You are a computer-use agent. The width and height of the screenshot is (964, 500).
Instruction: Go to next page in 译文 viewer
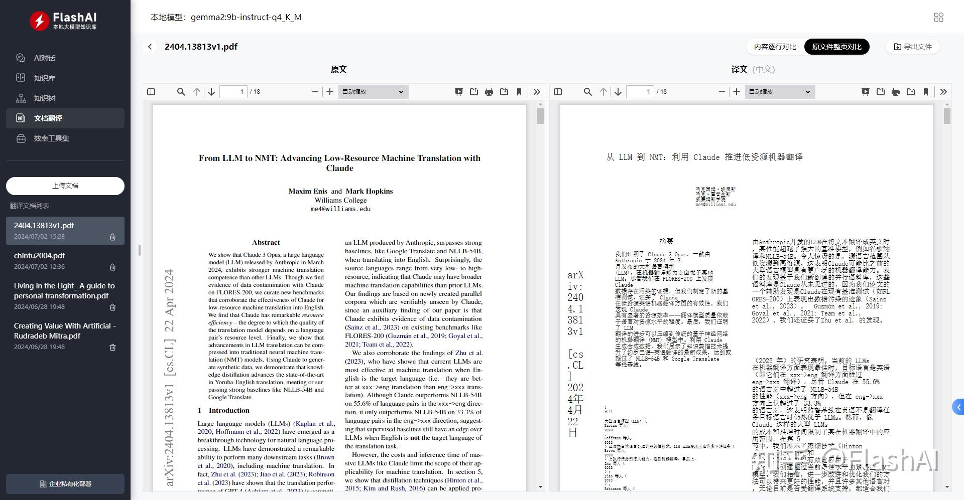[618, 92]
